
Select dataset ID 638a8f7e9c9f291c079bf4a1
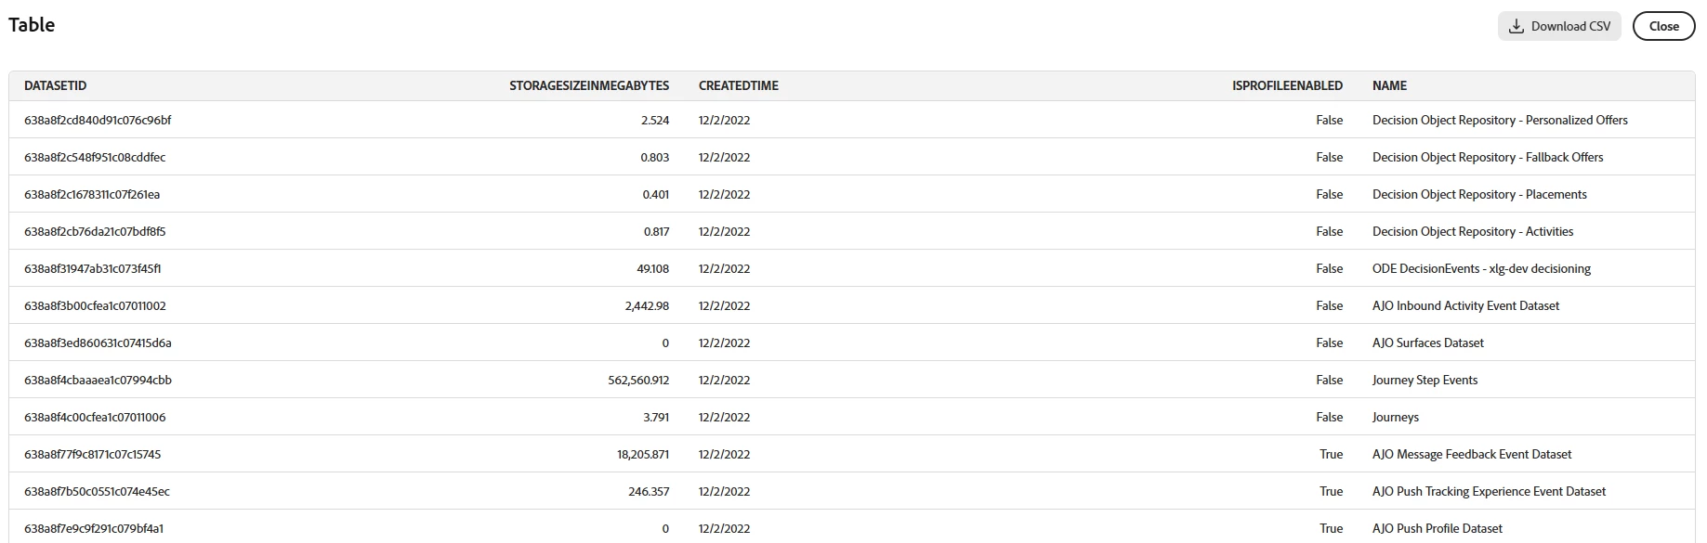(x=94, y=528)
